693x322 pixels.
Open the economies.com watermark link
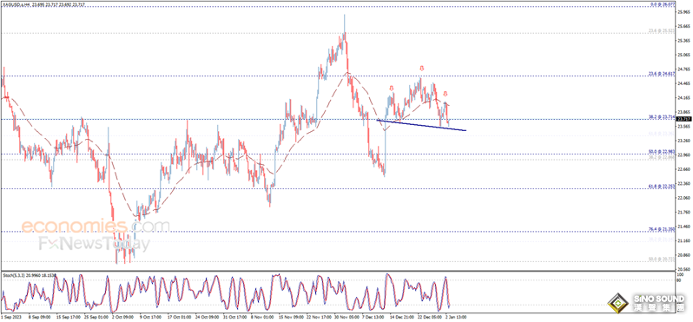tap(95, 227)
